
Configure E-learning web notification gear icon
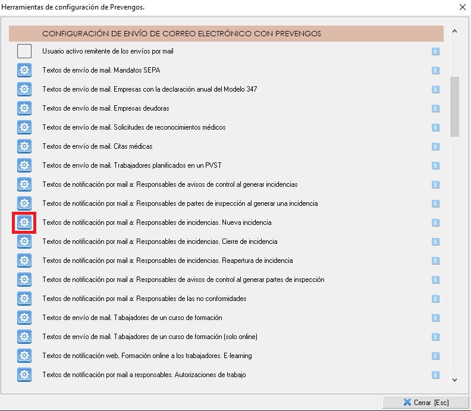pyautogui.click(x=24, y=356)
